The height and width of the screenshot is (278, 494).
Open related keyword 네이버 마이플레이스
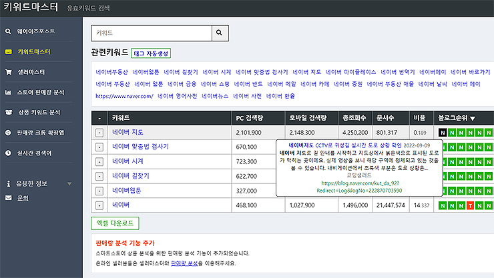pos(350,72)
